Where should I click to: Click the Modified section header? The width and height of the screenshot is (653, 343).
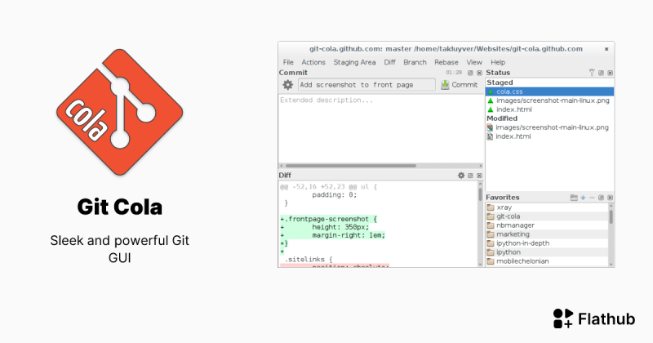coord(502,118)
